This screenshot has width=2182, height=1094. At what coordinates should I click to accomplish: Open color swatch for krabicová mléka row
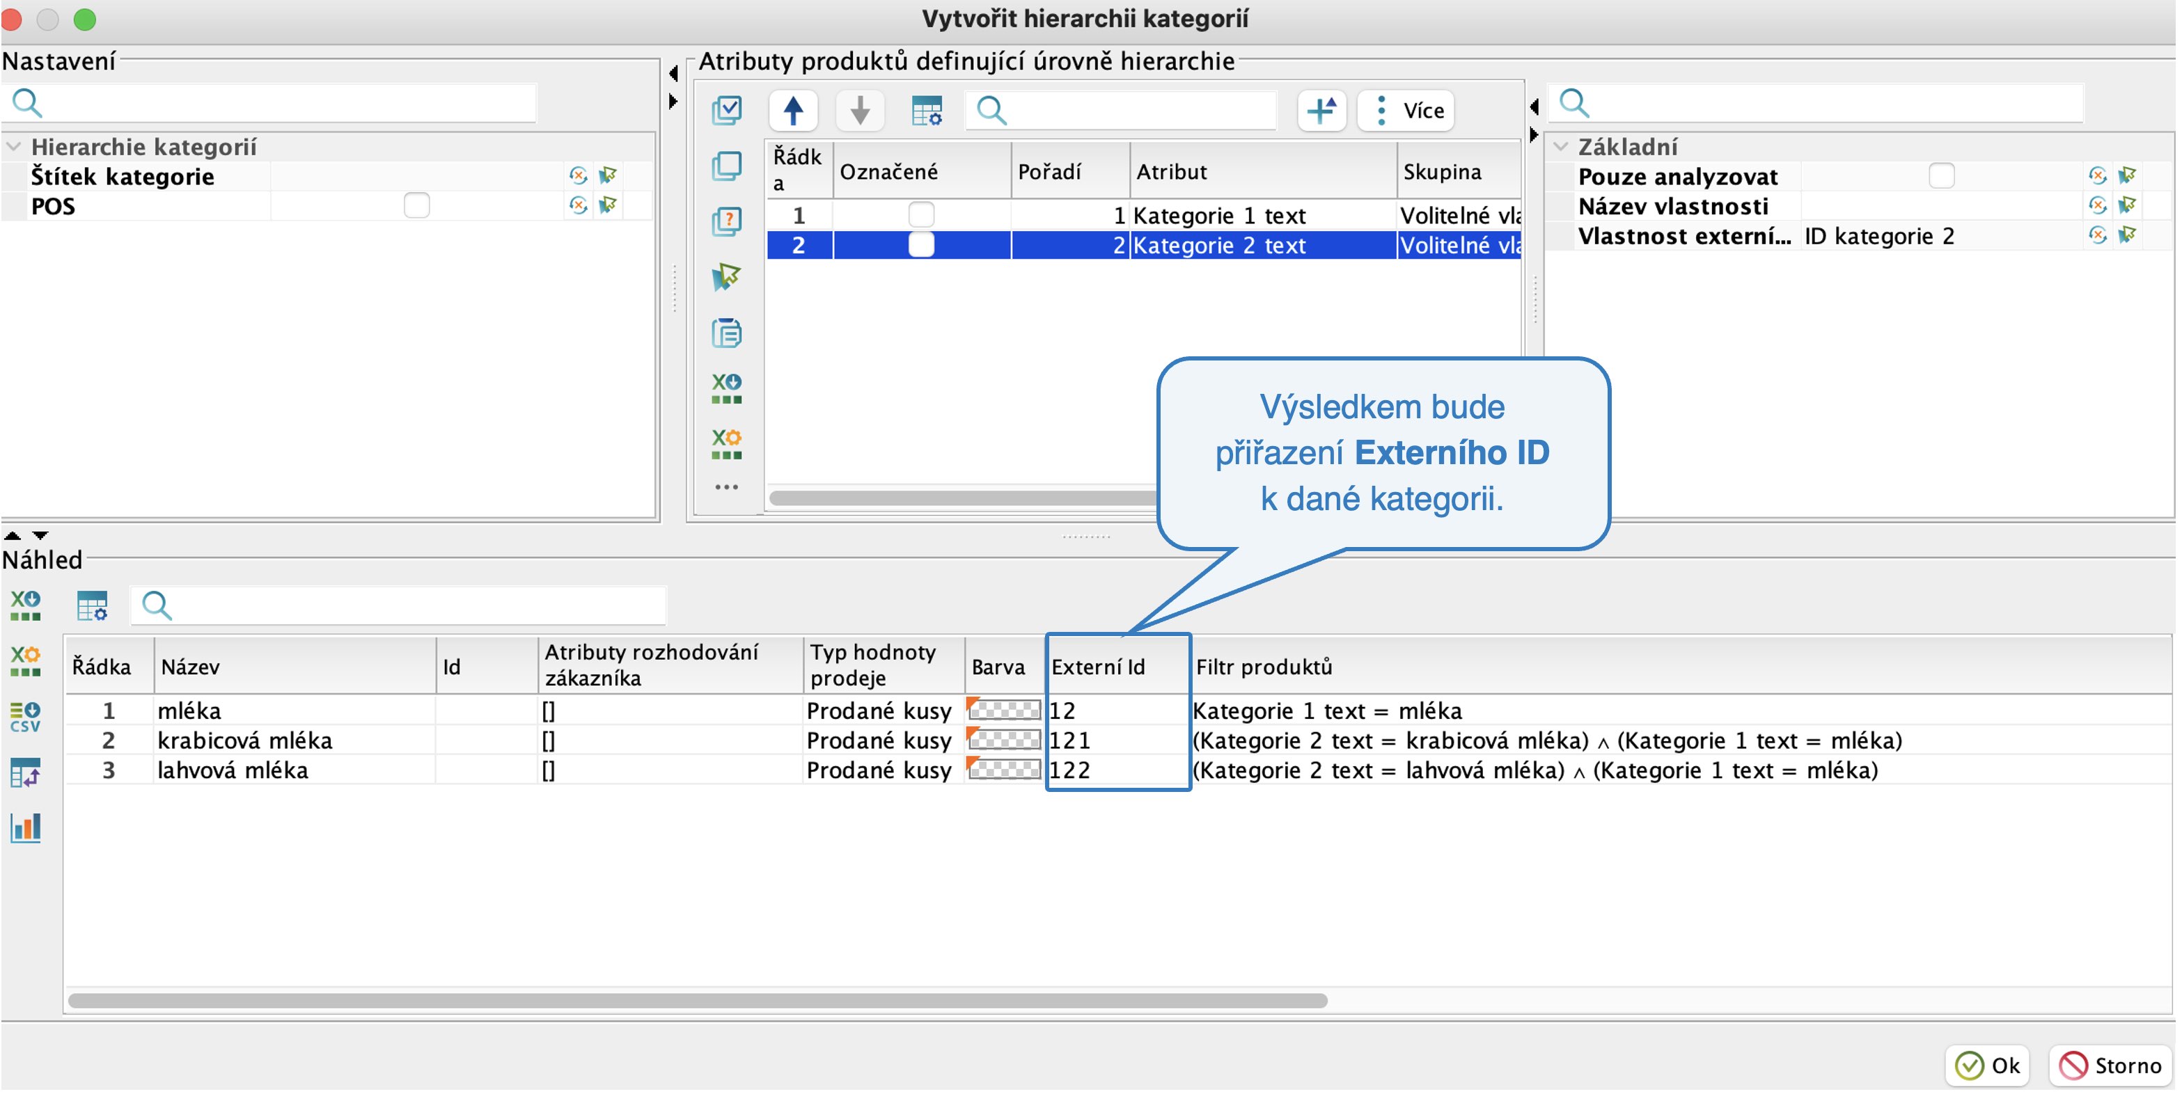coord(1004,739)
